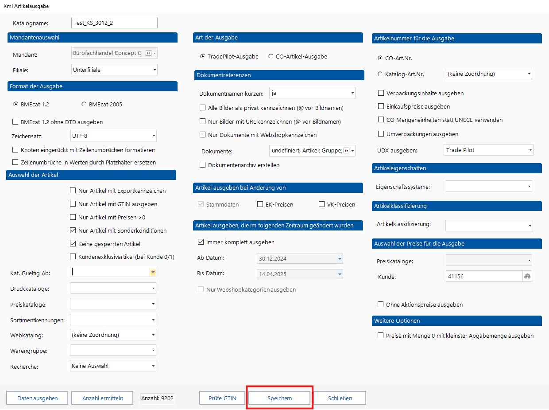The width and height of the screenshot is (549, 410).
Task: Uncheck Nur Artikel mit Sonderkonditionen
Action: (73, 230)
